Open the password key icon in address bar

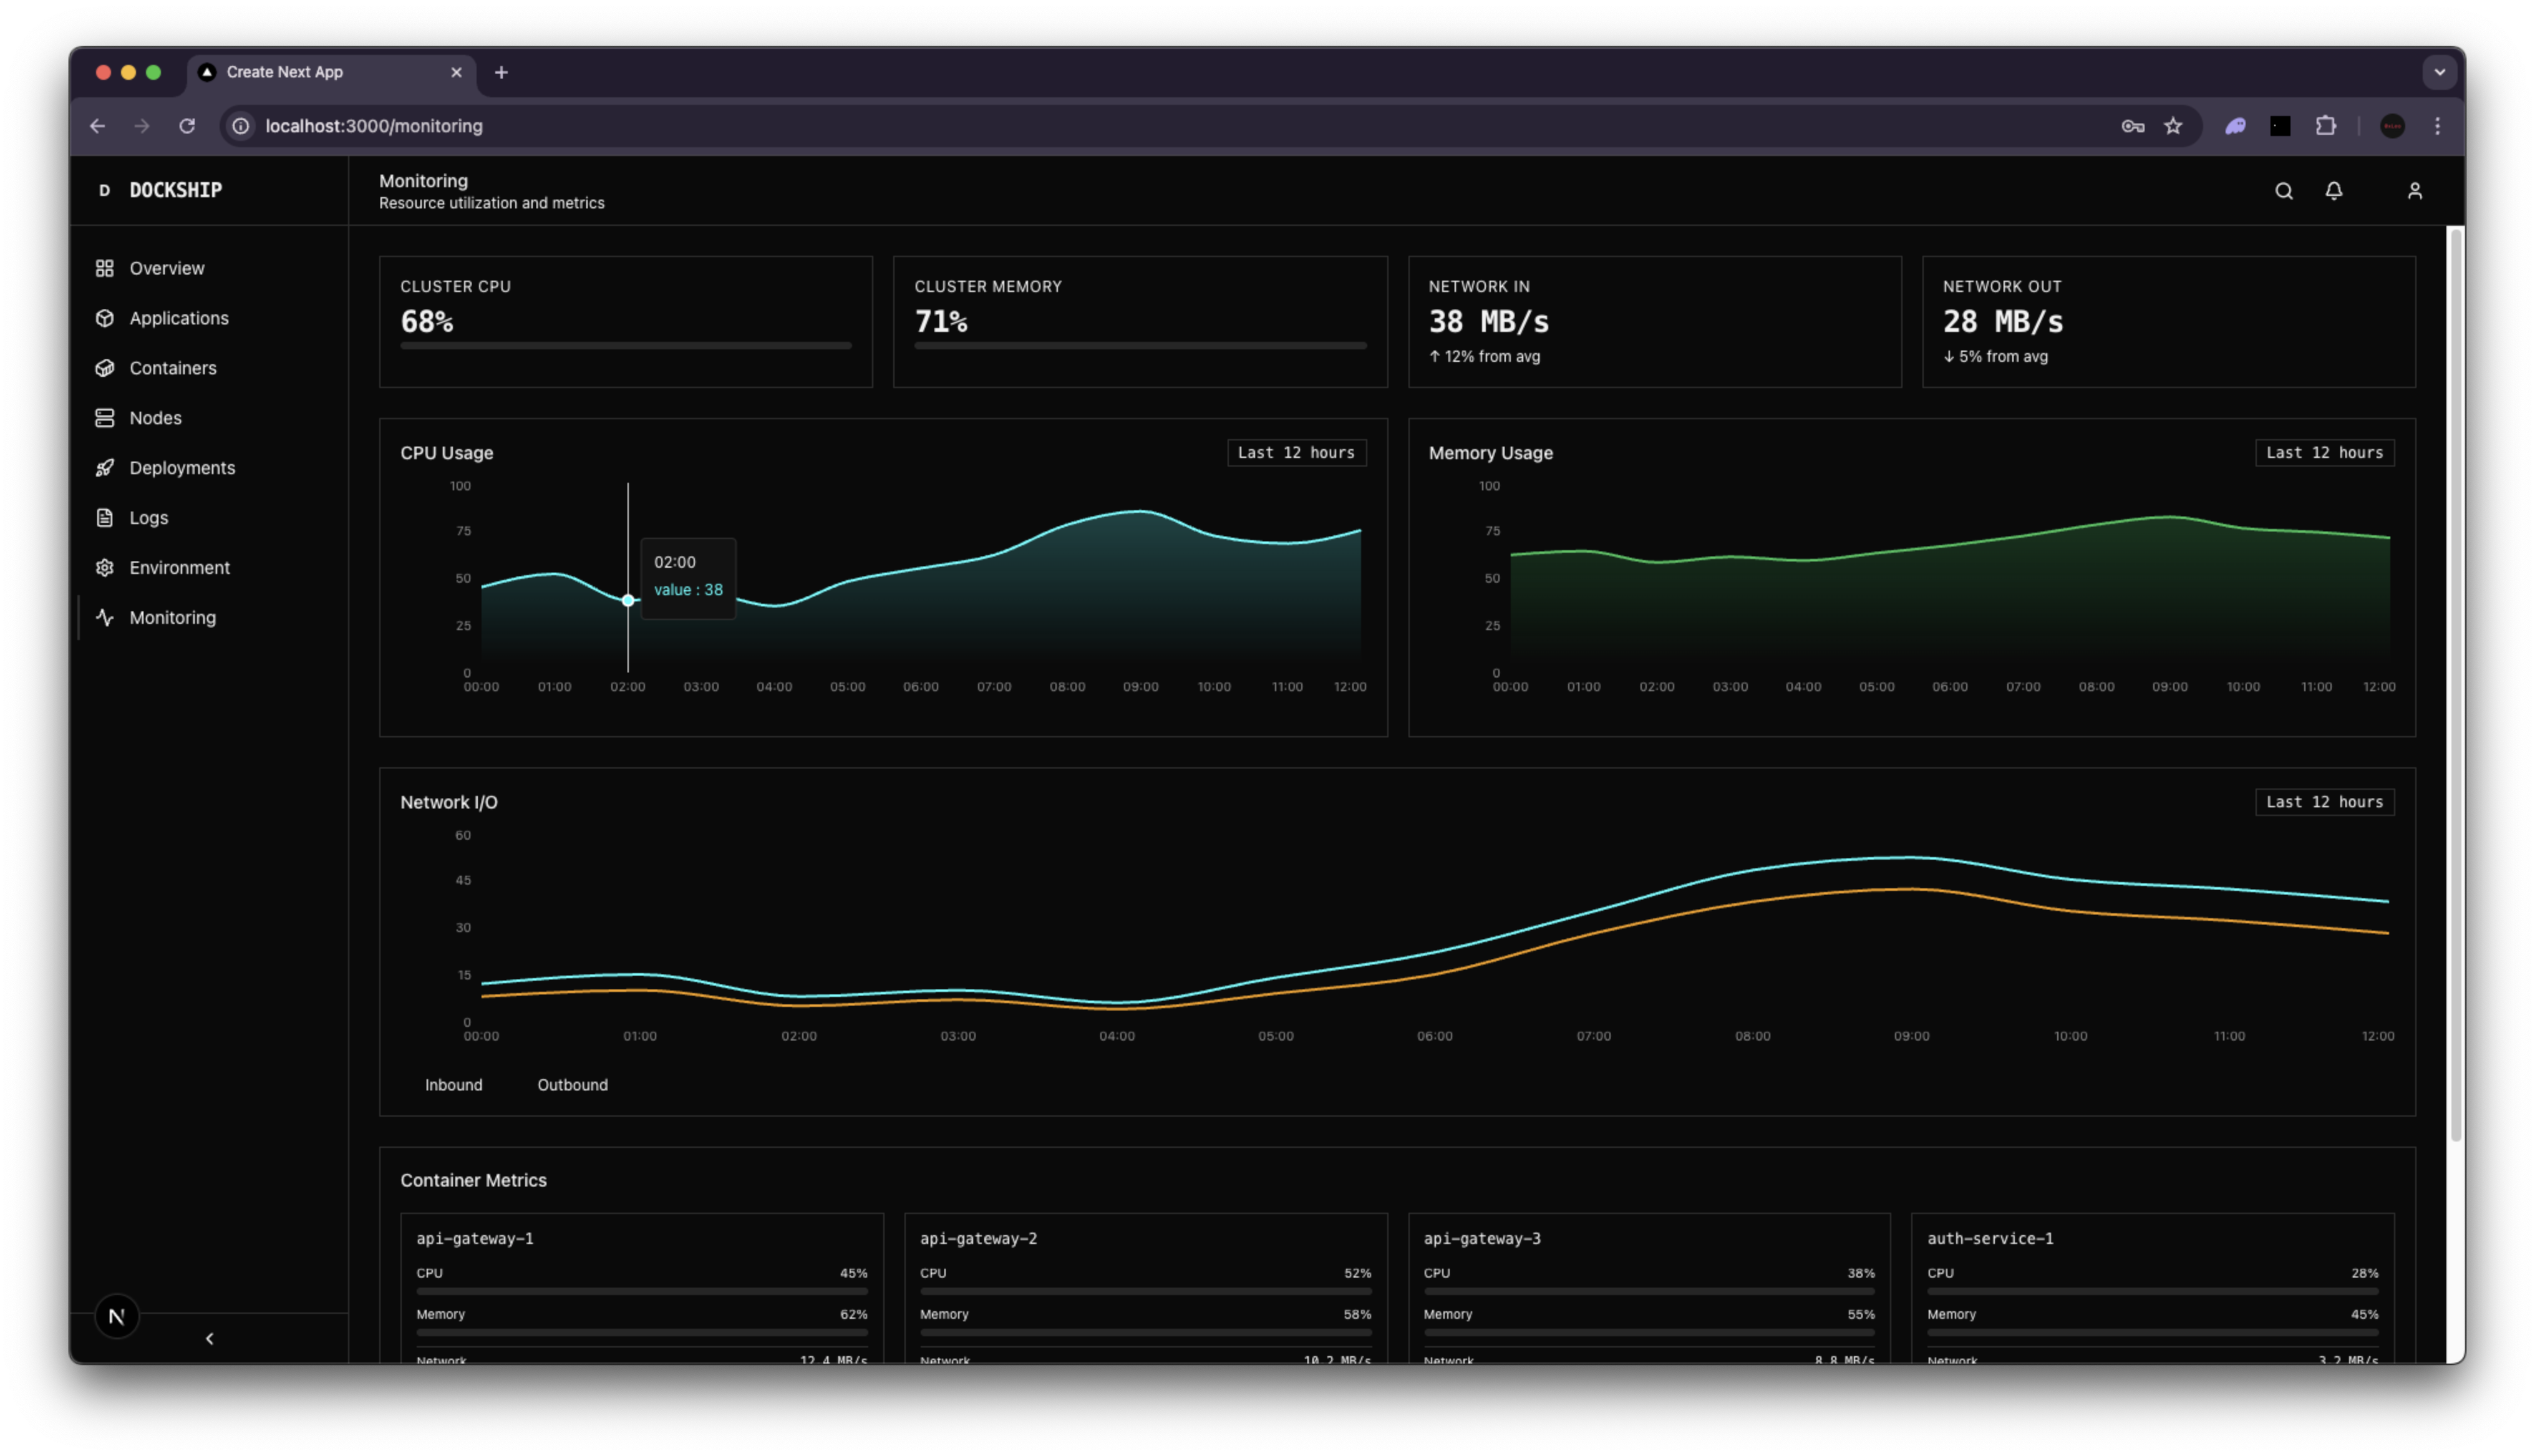[2132, 126]
